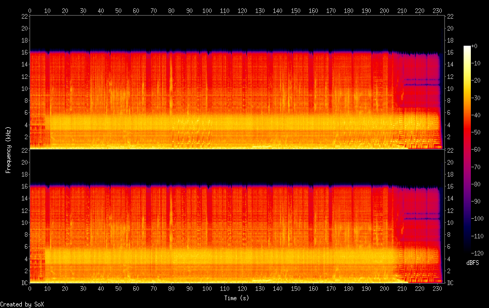Viewport: 489px width, 308px height.
Task: Click the "Time (s)" axis label
Action: (237, 298)
